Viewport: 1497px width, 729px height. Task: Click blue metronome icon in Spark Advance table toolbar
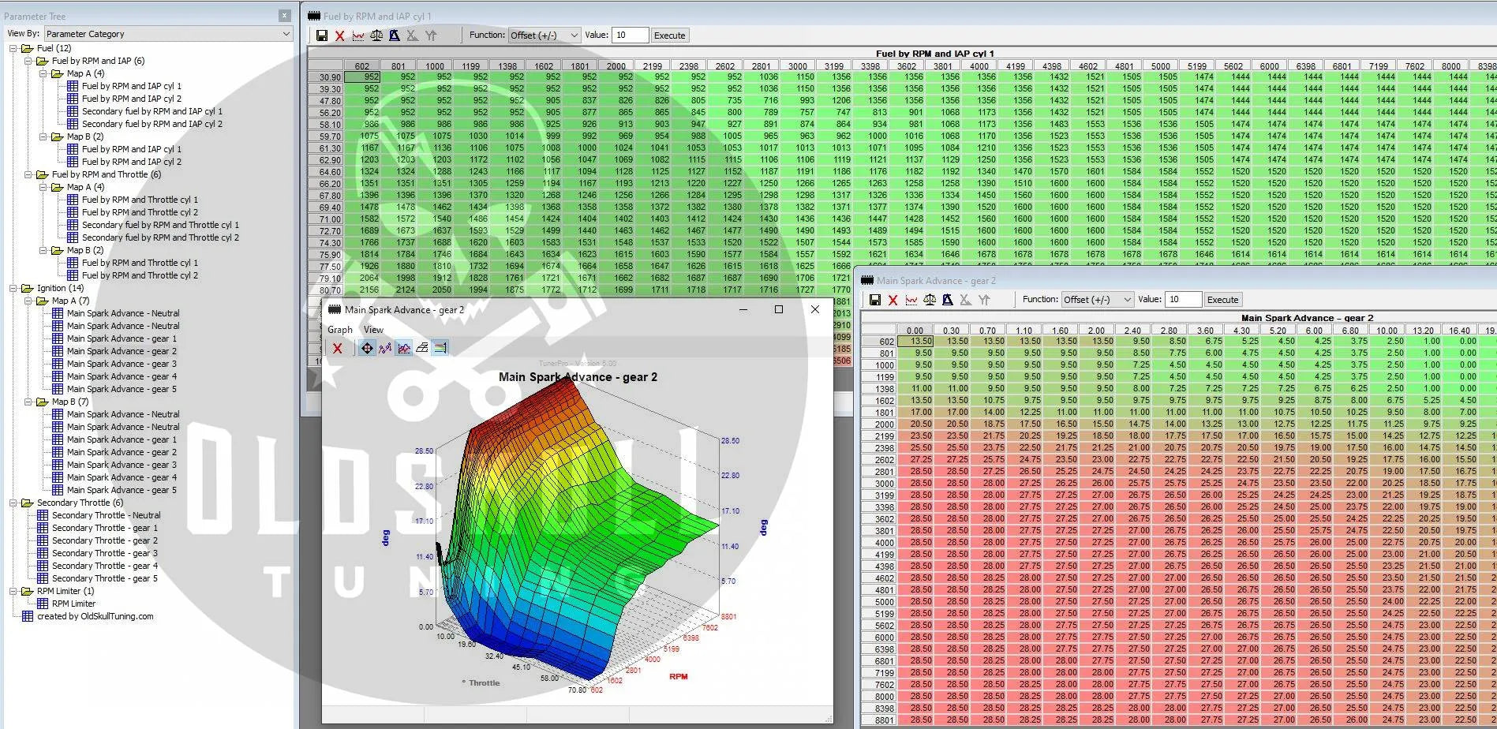pos(947,300)
